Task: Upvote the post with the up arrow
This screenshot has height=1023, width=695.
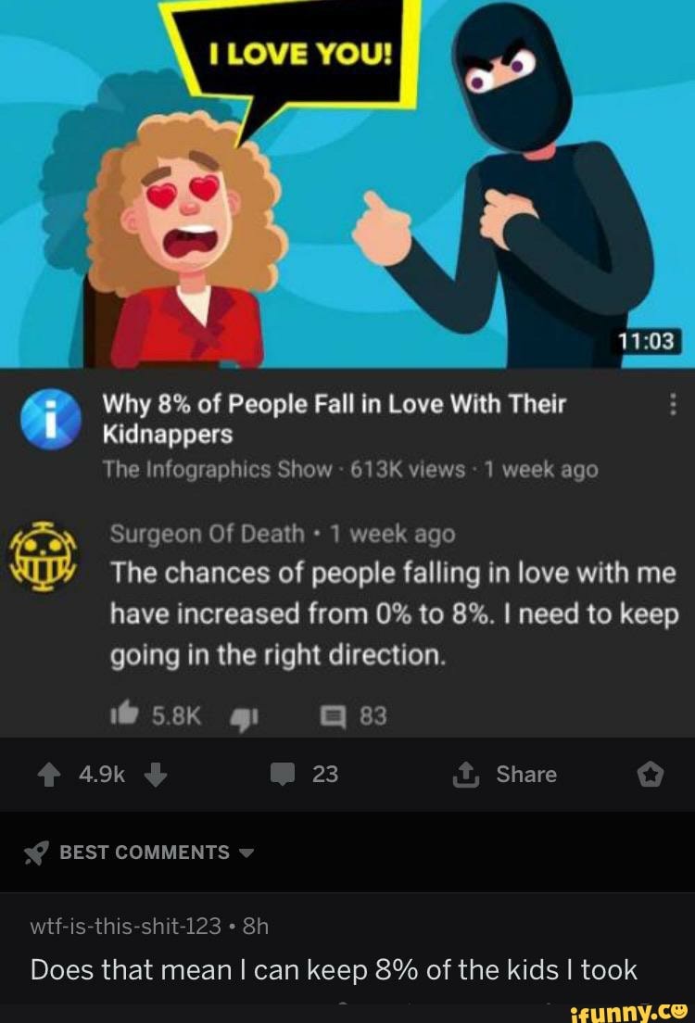Action: click(49, 775)
